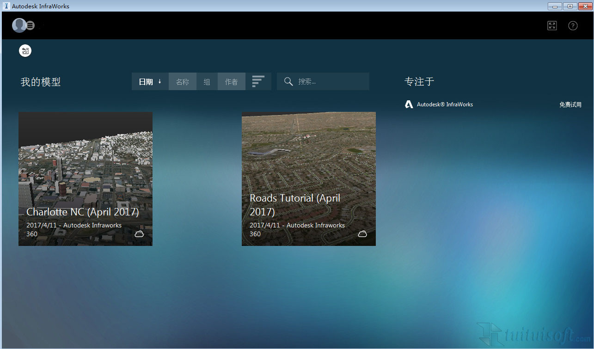Select the 组 sorting tab
Viewport: 594px width, 349px height.
pyautogui.click(x=207, y=82)
